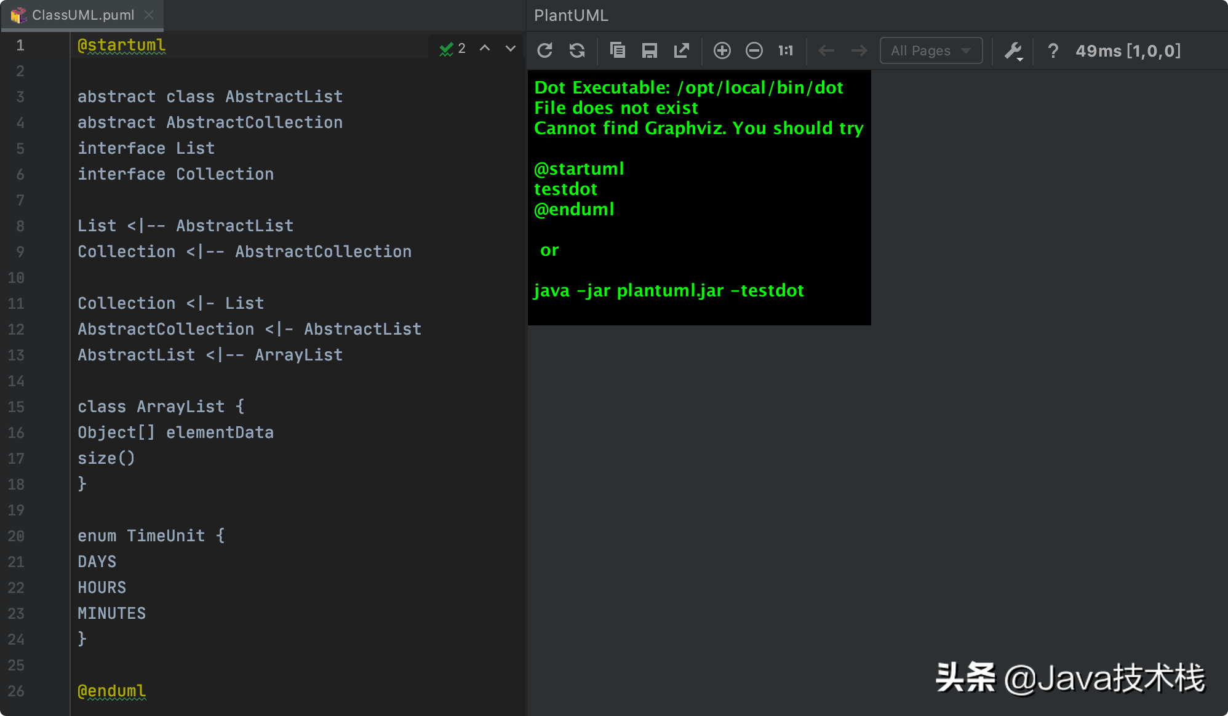1228x716 pixels.
Task: Close the ClassUML.puml tab
Action: point(149,15)
